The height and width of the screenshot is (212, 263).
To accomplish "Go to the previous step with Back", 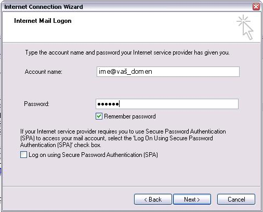I will pyautogui.click(x=153, y=200).
